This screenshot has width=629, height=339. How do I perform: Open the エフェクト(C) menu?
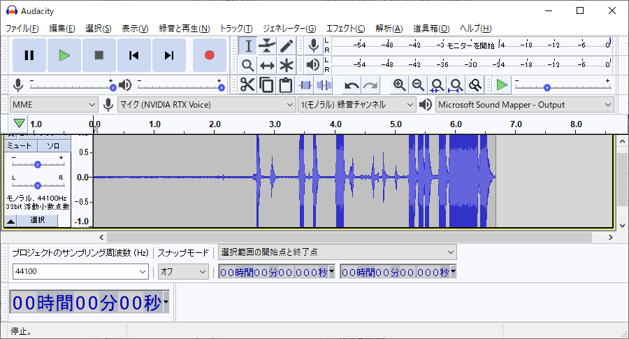click(x=345, y=29)
